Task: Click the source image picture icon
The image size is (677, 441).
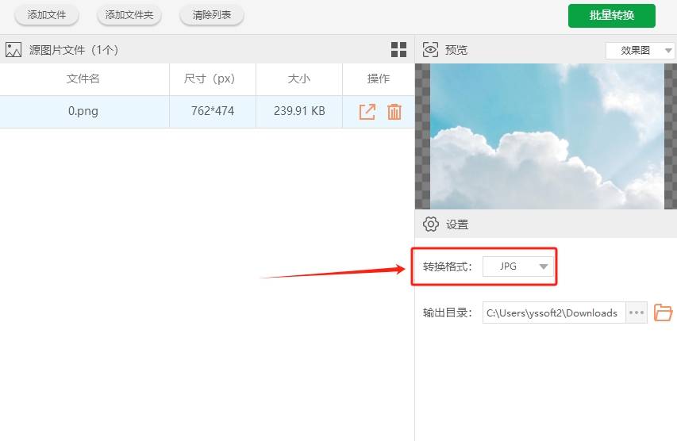Action: pos(13,50)
